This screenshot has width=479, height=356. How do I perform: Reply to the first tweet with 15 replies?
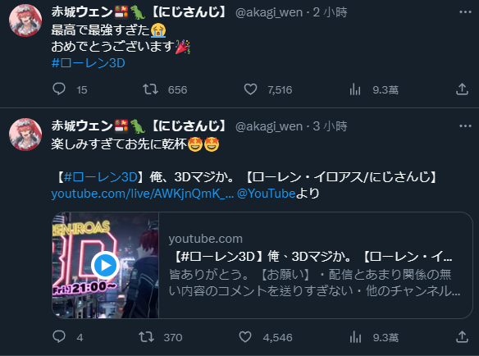[x=59, y=89]
